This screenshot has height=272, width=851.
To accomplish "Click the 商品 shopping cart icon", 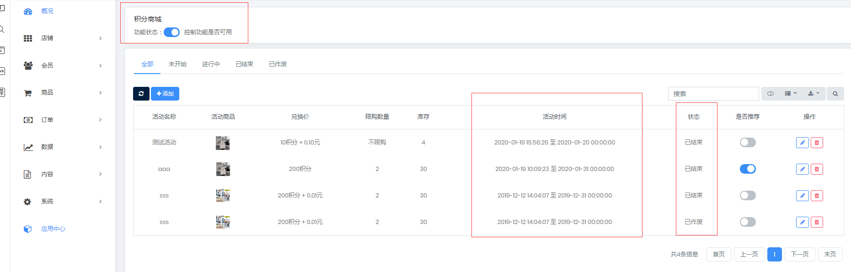I will [x=28, y=93].
